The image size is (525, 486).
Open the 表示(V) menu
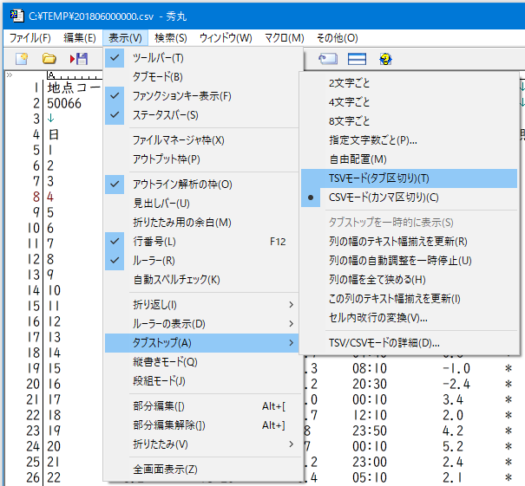(125, 38)
